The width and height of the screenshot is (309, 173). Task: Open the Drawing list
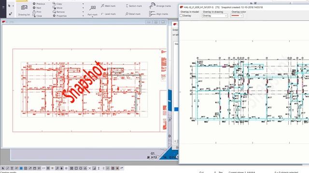[x=24, y=10]
